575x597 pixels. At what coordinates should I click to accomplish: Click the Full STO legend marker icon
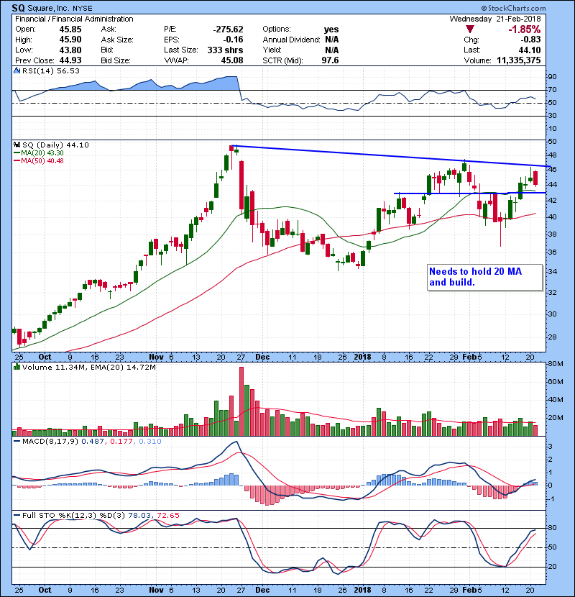[17, 516]
